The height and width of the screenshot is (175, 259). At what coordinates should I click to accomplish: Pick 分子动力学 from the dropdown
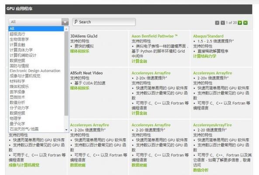(19, 108)
